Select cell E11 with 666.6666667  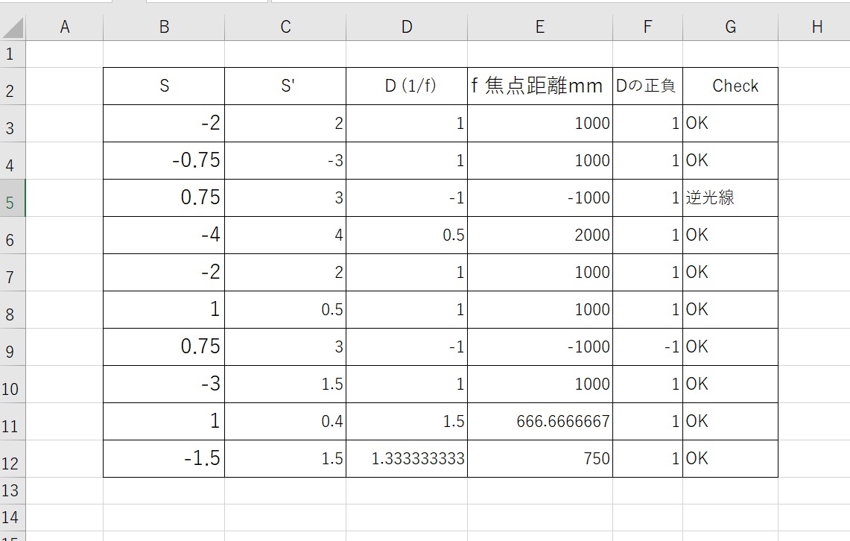(x=540, y=421)
